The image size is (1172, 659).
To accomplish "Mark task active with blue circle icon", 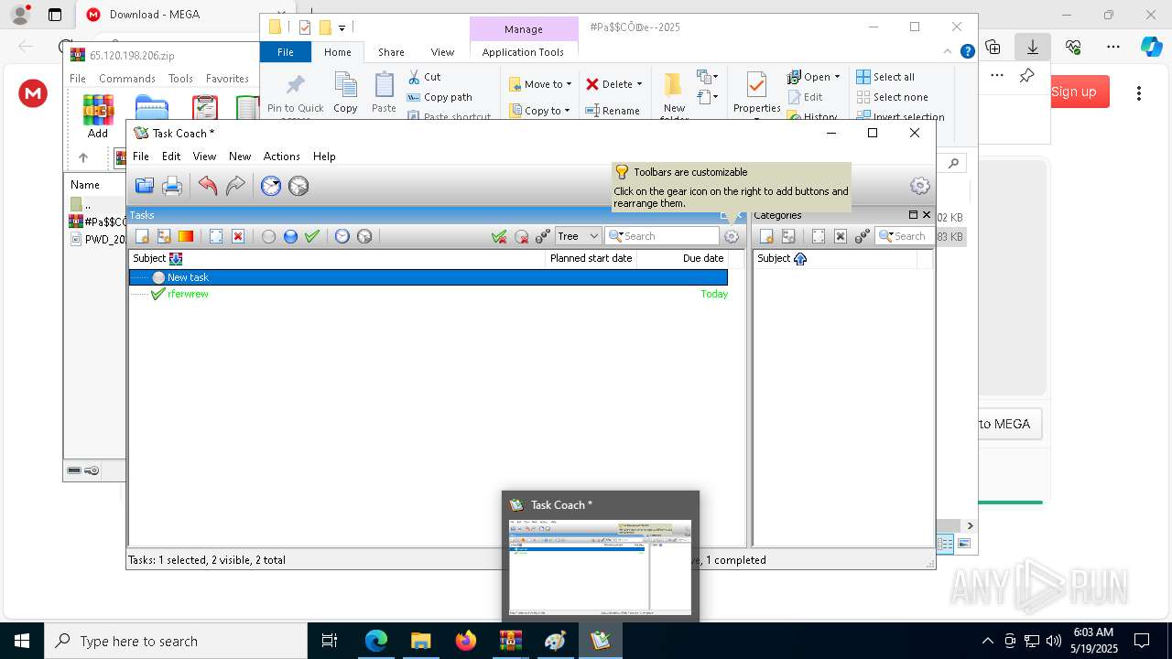I will [x=290, y=236].
